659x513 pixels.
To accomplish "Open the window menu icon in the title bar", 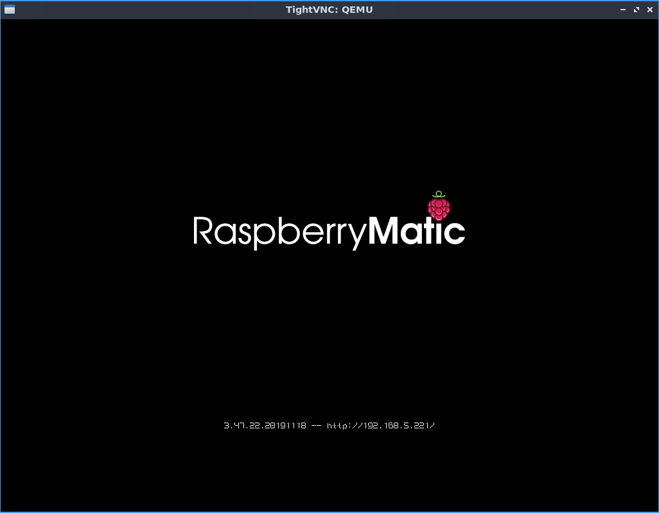I will (10, 10).
